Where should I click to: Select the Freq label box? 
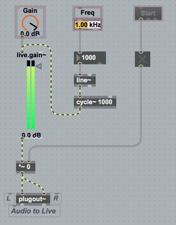click(x=88, y=13)
